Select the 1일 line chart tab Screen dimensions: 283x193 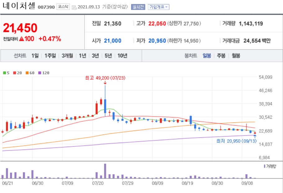(x=35, y=56)
